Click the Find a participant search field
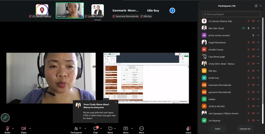This screenshot has height=134, width=265. 232,14
